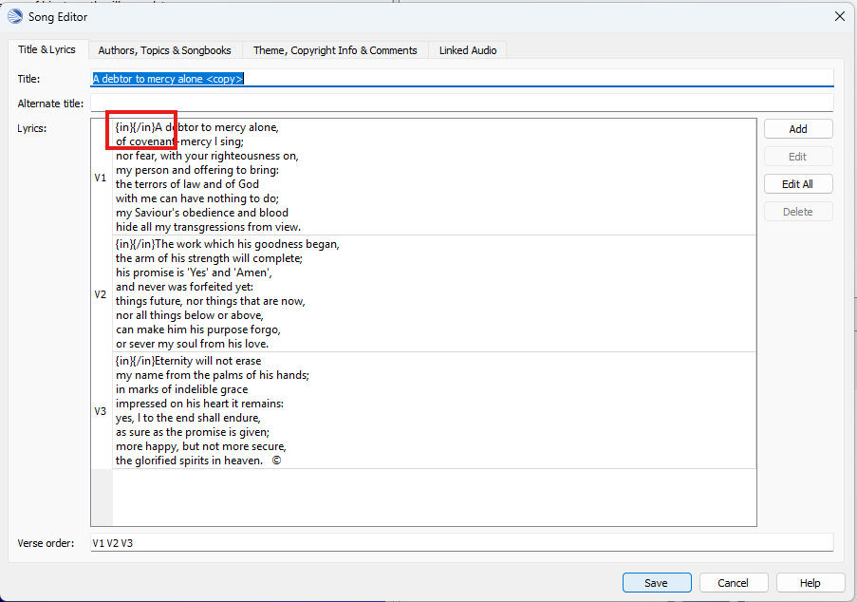Click the OpenLP icon in title bar
Screen dimensions: 857x602
(x=15, y=15)
